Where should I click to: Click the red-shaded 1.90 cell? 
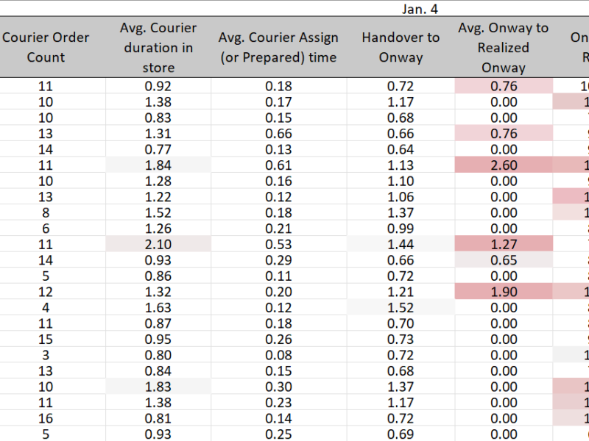click(504, 292)
